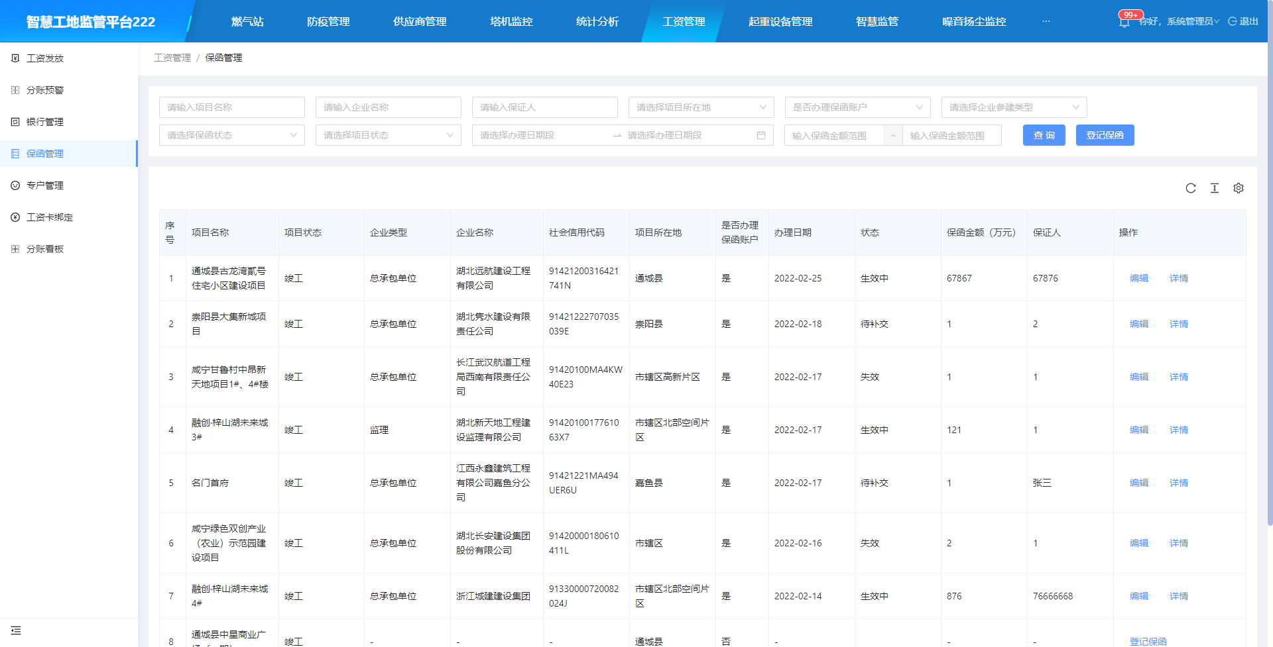The width and height of the screenshot is (1273, 647).
Task: Click the 张三 guarantor cell
Action: [x=1070, y=483]
